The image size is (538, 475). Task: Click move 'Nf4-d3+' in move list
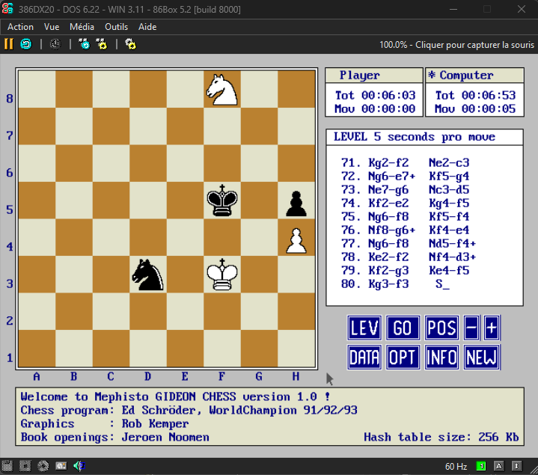point(453,257)
